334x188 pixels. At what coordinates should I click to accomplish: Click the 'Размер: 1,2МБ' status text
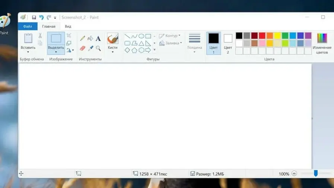[210, 174]
